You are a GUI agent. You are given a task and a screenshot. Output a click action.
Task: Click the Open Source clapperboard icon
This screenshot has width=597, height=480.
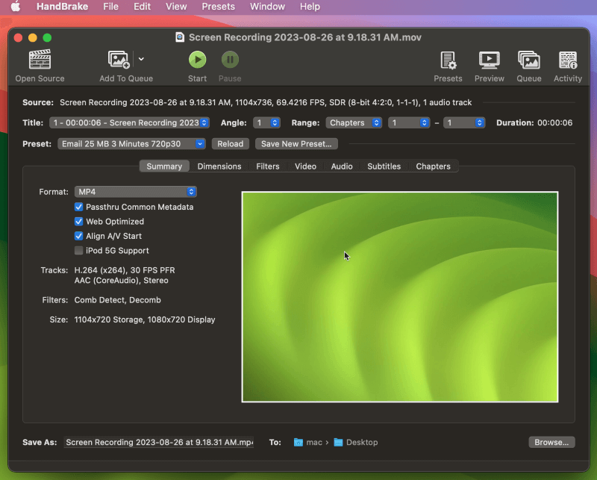click(40, 60)
